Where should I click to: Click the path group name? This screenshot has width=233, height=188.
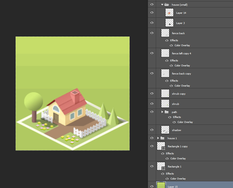(174, 112)
